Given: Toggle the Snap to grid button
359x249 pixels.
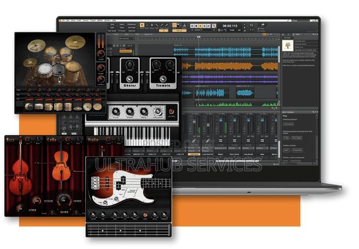Looking at the screenshot, I should (175, 25).
